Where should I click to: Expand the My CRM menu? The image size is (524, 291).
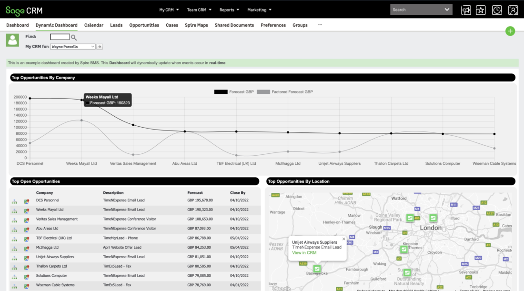pyautogui.click(x=169, y=10)
